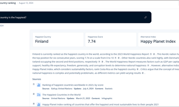Click citation 1 after '2023 World Happiness Report'
Viewport: 179px width, 107px height.
point(151,54)
